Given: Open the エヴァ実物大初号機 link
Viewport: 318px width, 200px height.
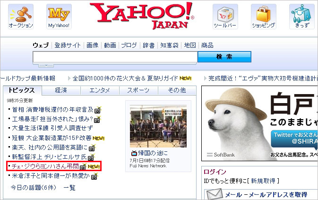Looking at the screenshot, I should (263, 78).
